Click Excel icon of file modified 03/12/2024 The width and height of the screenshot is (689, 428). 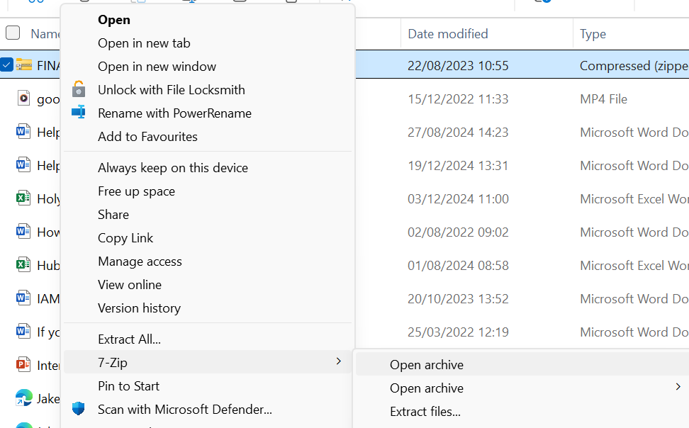coord(24,198)
